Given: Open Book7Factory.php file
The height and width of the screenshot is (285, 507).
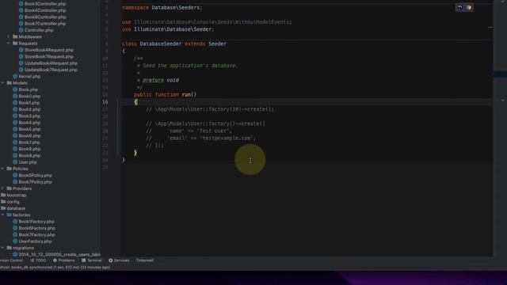Looking at the screenshot, I should coord(33,234).
